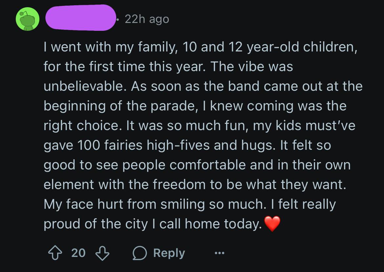
Task: Click the vote count of 20
Action: (x=78, y=253)
